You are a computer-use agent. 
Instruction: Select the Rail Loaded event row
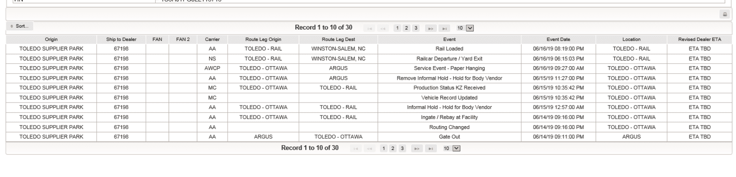pos(369,49)
